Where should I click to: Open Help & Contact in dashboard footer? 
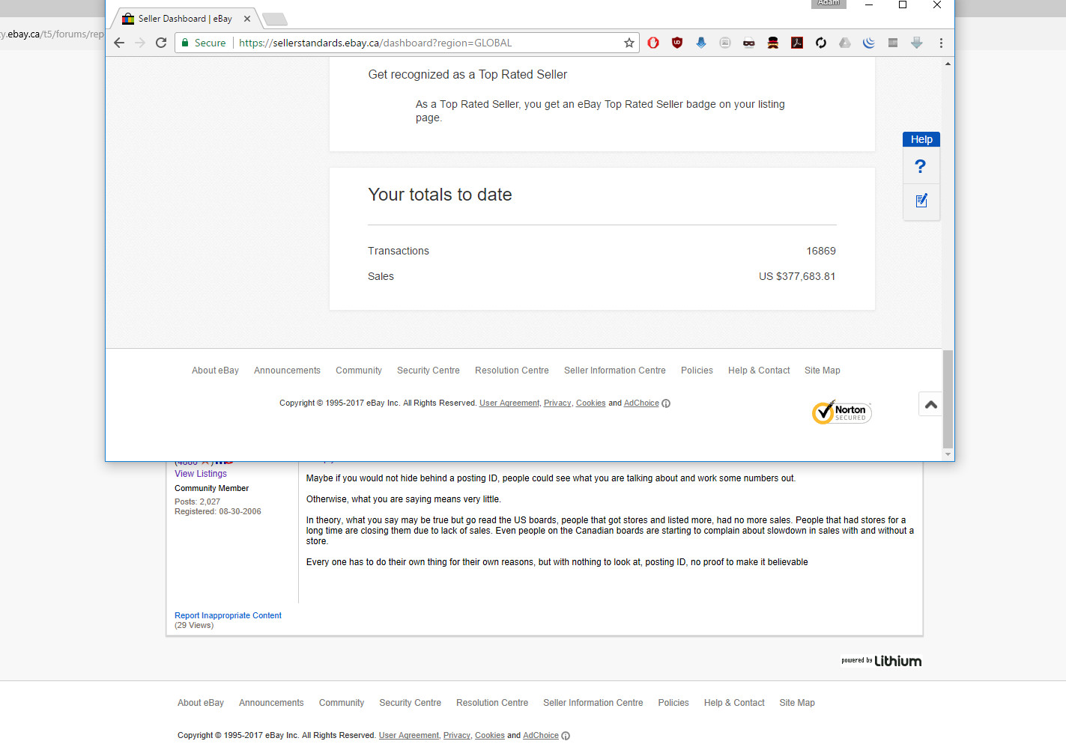[759, 371]
